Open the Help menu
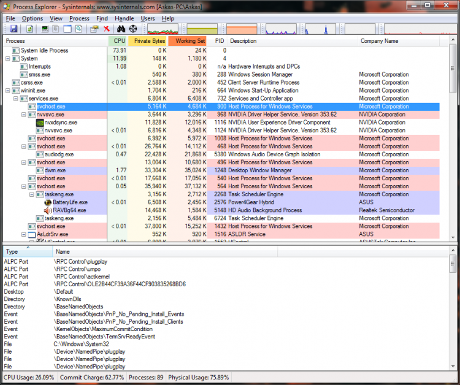Screen dimensions: 460x385 (168, 18)
